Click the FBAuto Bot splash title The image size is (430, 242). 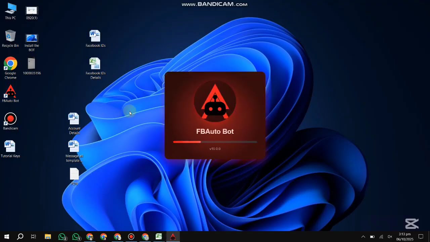pos(215,131)
